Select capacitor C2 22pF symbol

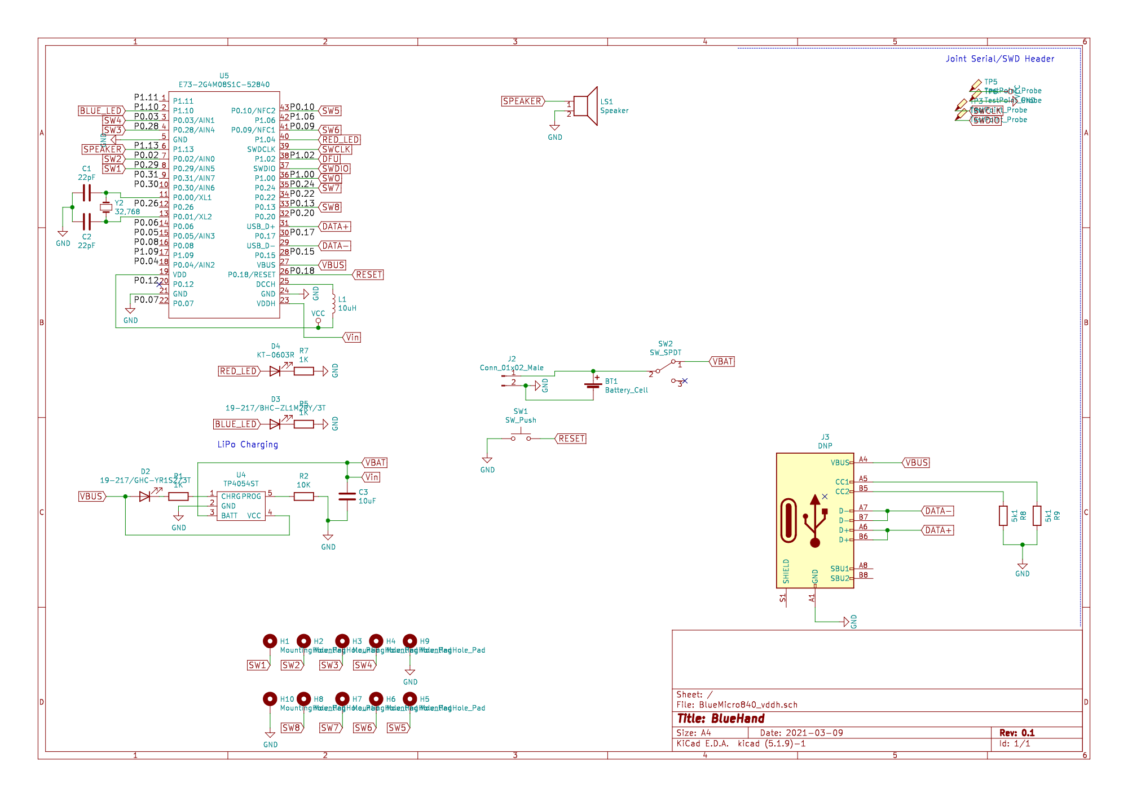(x=86, y=222)
